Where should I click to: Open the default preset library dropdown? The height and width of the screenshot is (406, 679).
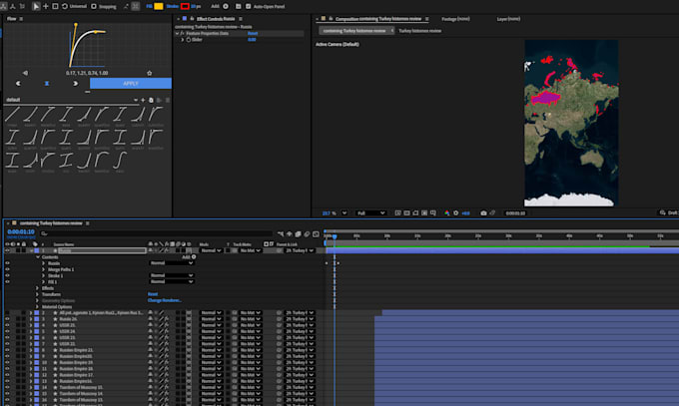coord(136,100)
